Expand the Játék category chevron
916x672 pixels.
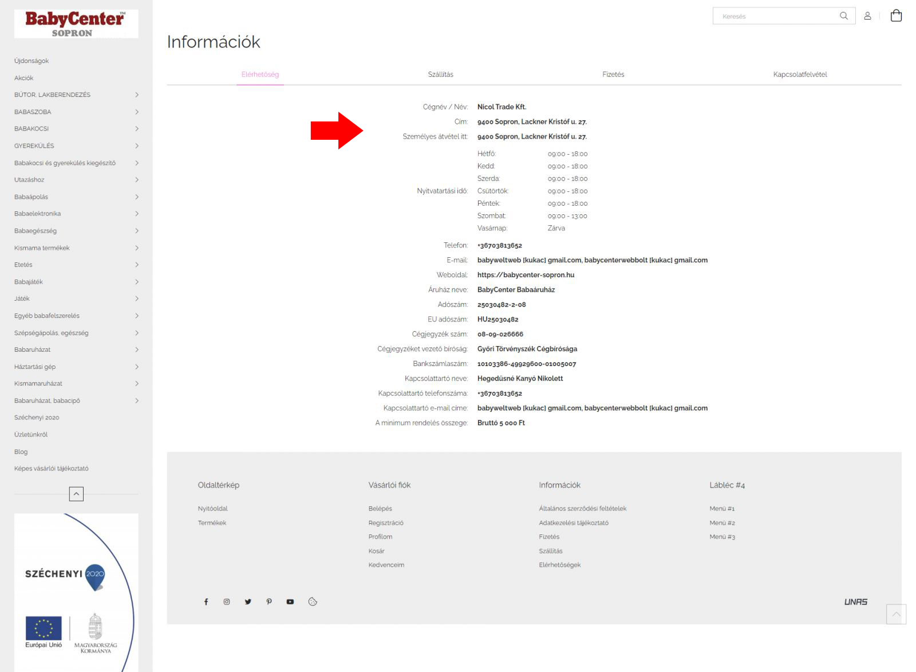tap(137, 298)
